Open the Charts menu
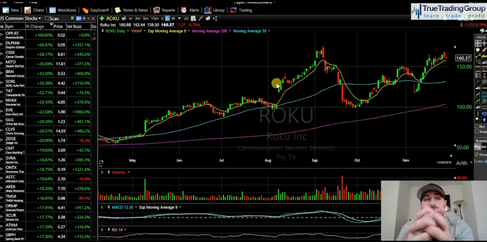487x242 pixels. click(34, 10)
